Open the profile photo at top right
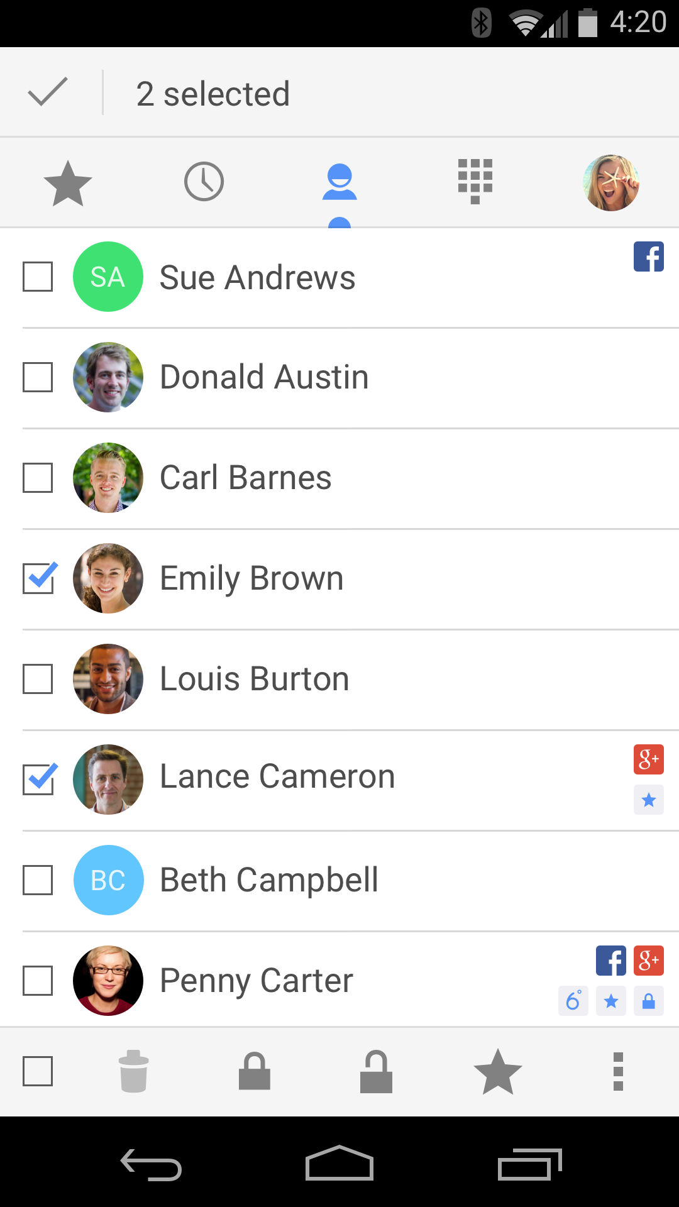679x1207 pixels. pos(610,183)
